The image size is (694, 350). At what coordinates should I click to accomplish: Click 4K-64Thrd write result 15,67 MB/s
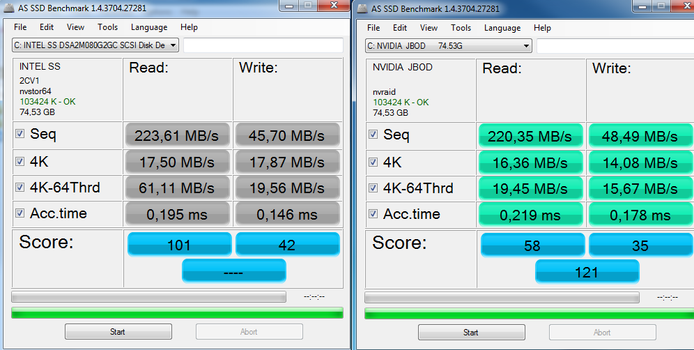pyautogui.click(x=640, y=189)
